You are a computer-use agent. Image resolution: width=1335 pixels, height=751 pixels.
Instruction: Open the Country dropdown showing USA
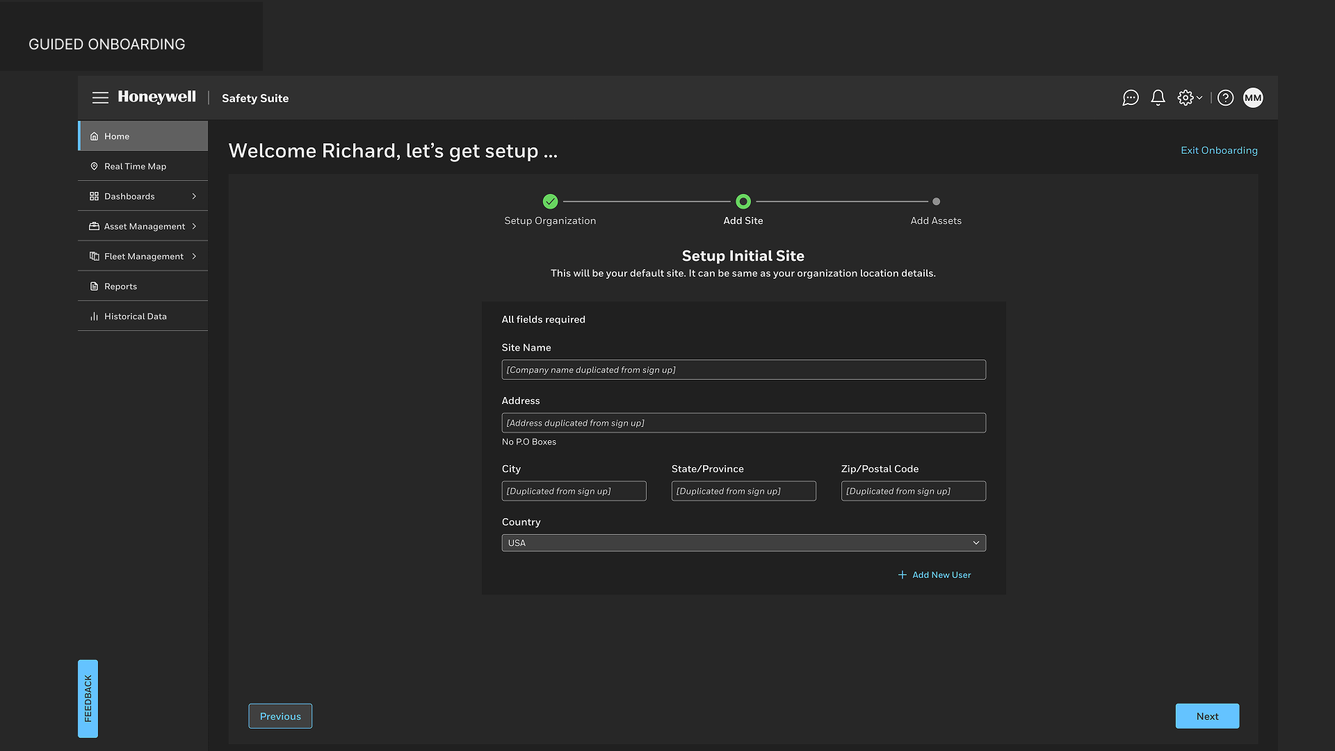click(x=743, y=543)
